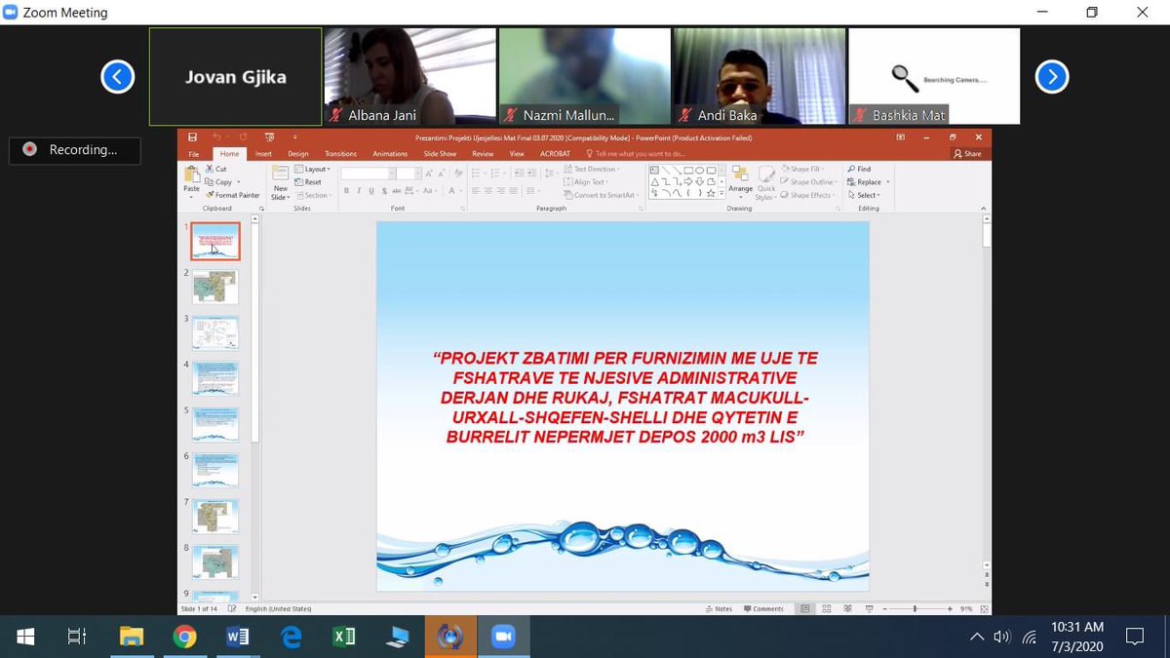
Task: Toggle Underline formatting in Font group
Action: pos(370,190)
